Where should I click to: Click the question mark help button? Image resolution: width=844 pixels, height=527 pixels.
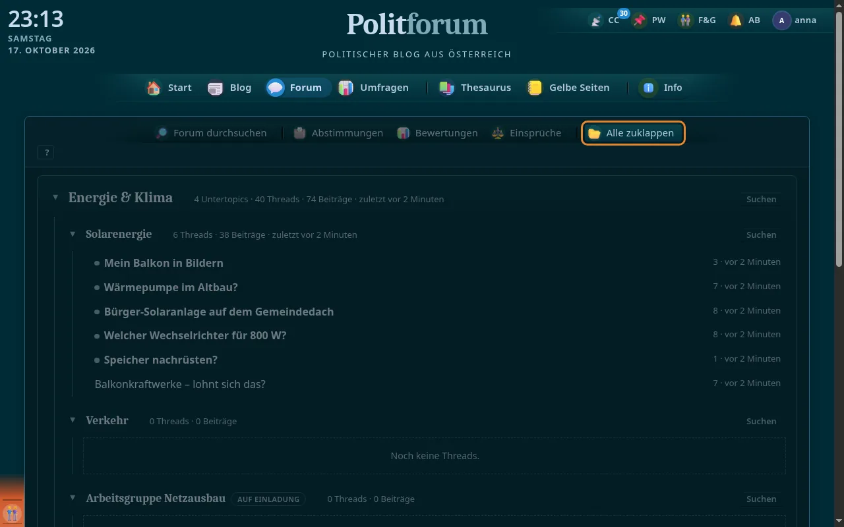coord(46,153)
